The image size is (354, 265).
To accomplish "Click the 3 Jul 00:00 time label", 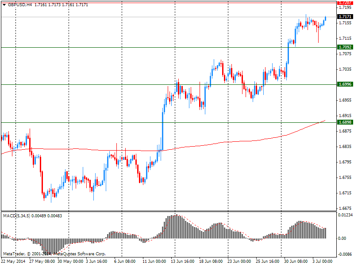I will pos(323,261).
